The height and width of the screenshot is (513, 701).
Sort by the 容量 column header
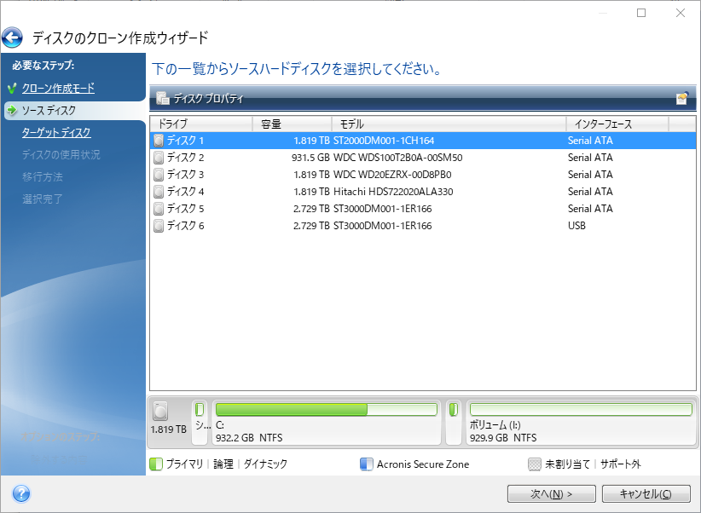[293, 124]
